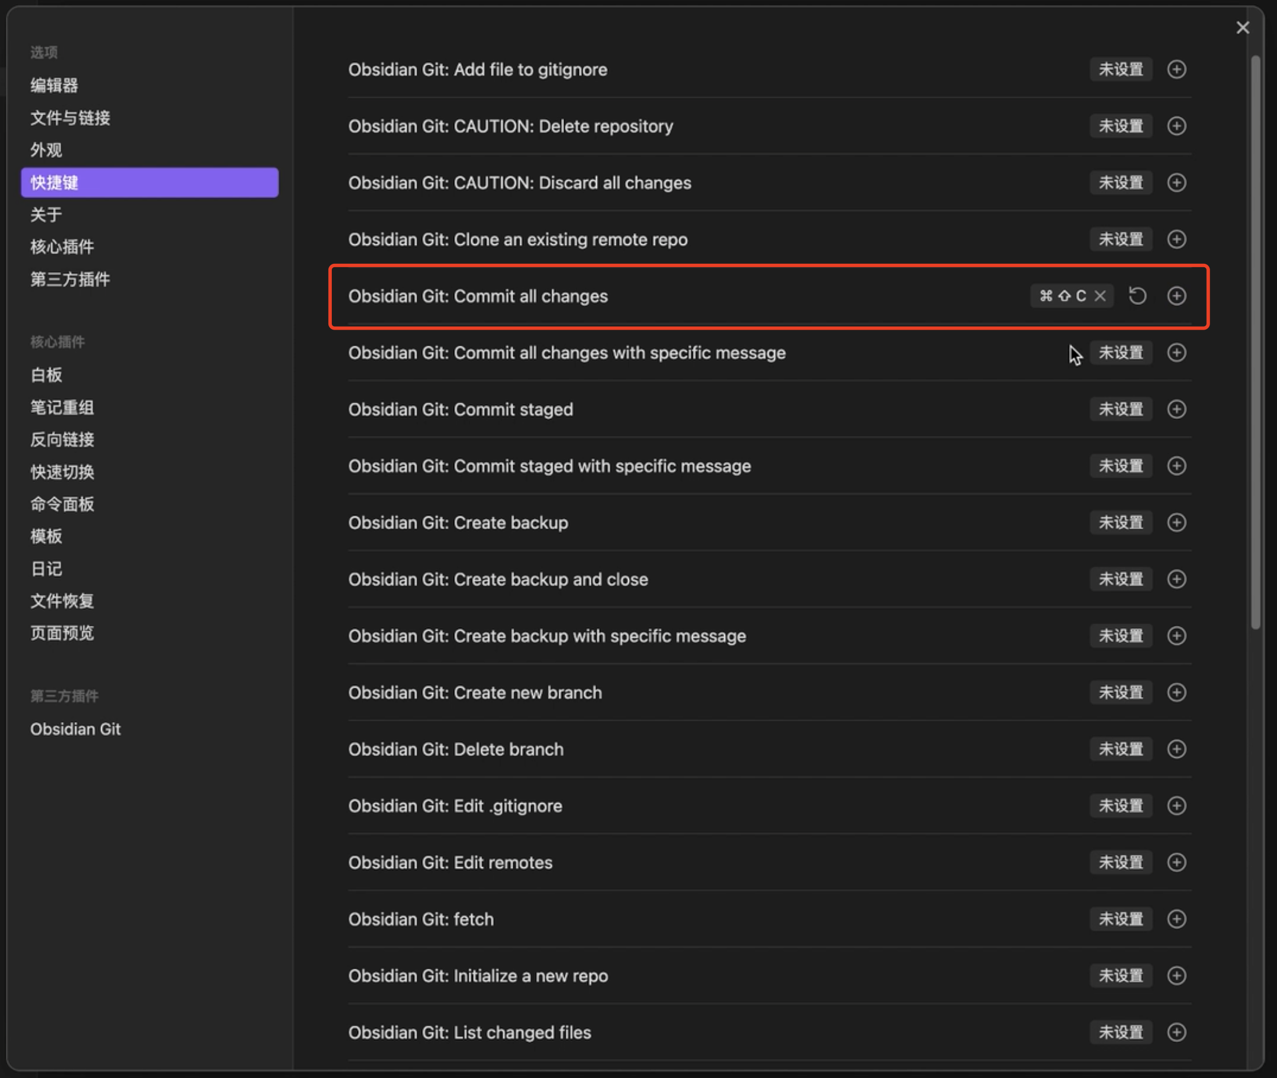Open the 命令面板 plugin settings
This screenshot has width=1277, height=1078.
62,504
